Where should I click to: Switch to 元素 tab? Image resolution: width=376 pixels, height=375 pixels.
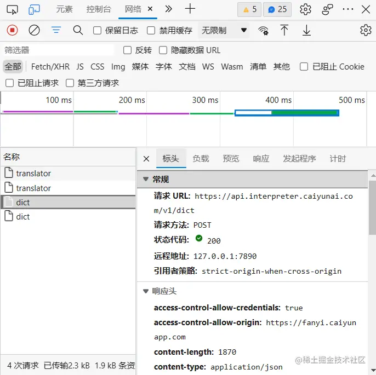point(64,9)
